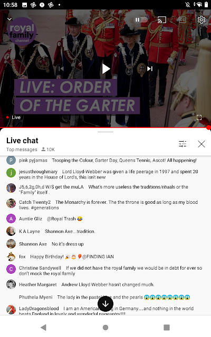Close the live chat panel
The image size is (211, 337).
pyautogui.click(x=202, y=144)
